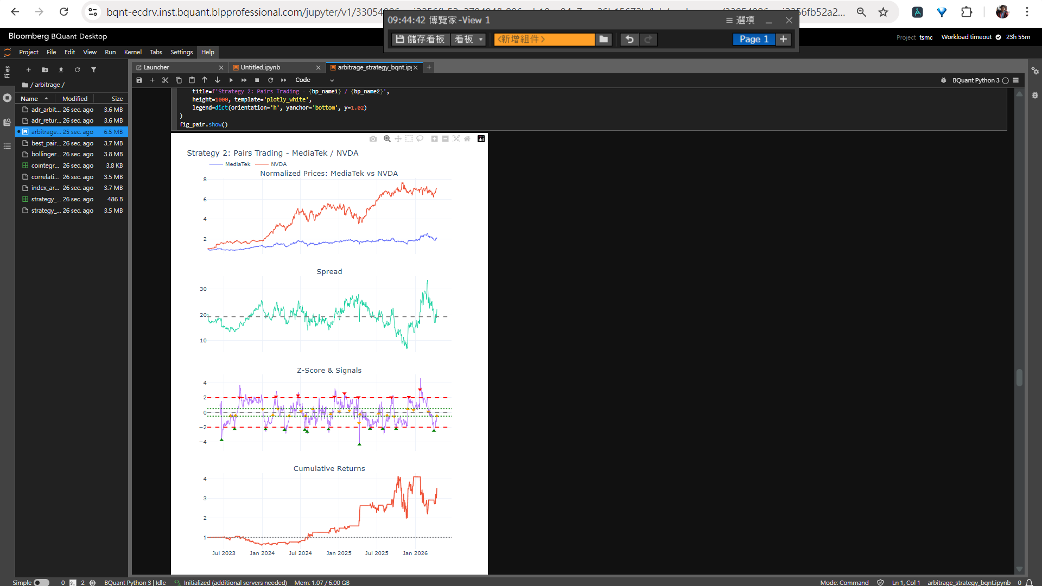This screenshot has width=1042, height=586.
Task: Reset the plot axes with the home icon
Action: [x=467, y=139]
